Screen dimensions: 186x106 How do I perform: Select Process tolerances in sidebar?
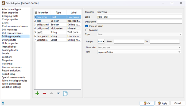pyautogui.click(x=12, y=67)
